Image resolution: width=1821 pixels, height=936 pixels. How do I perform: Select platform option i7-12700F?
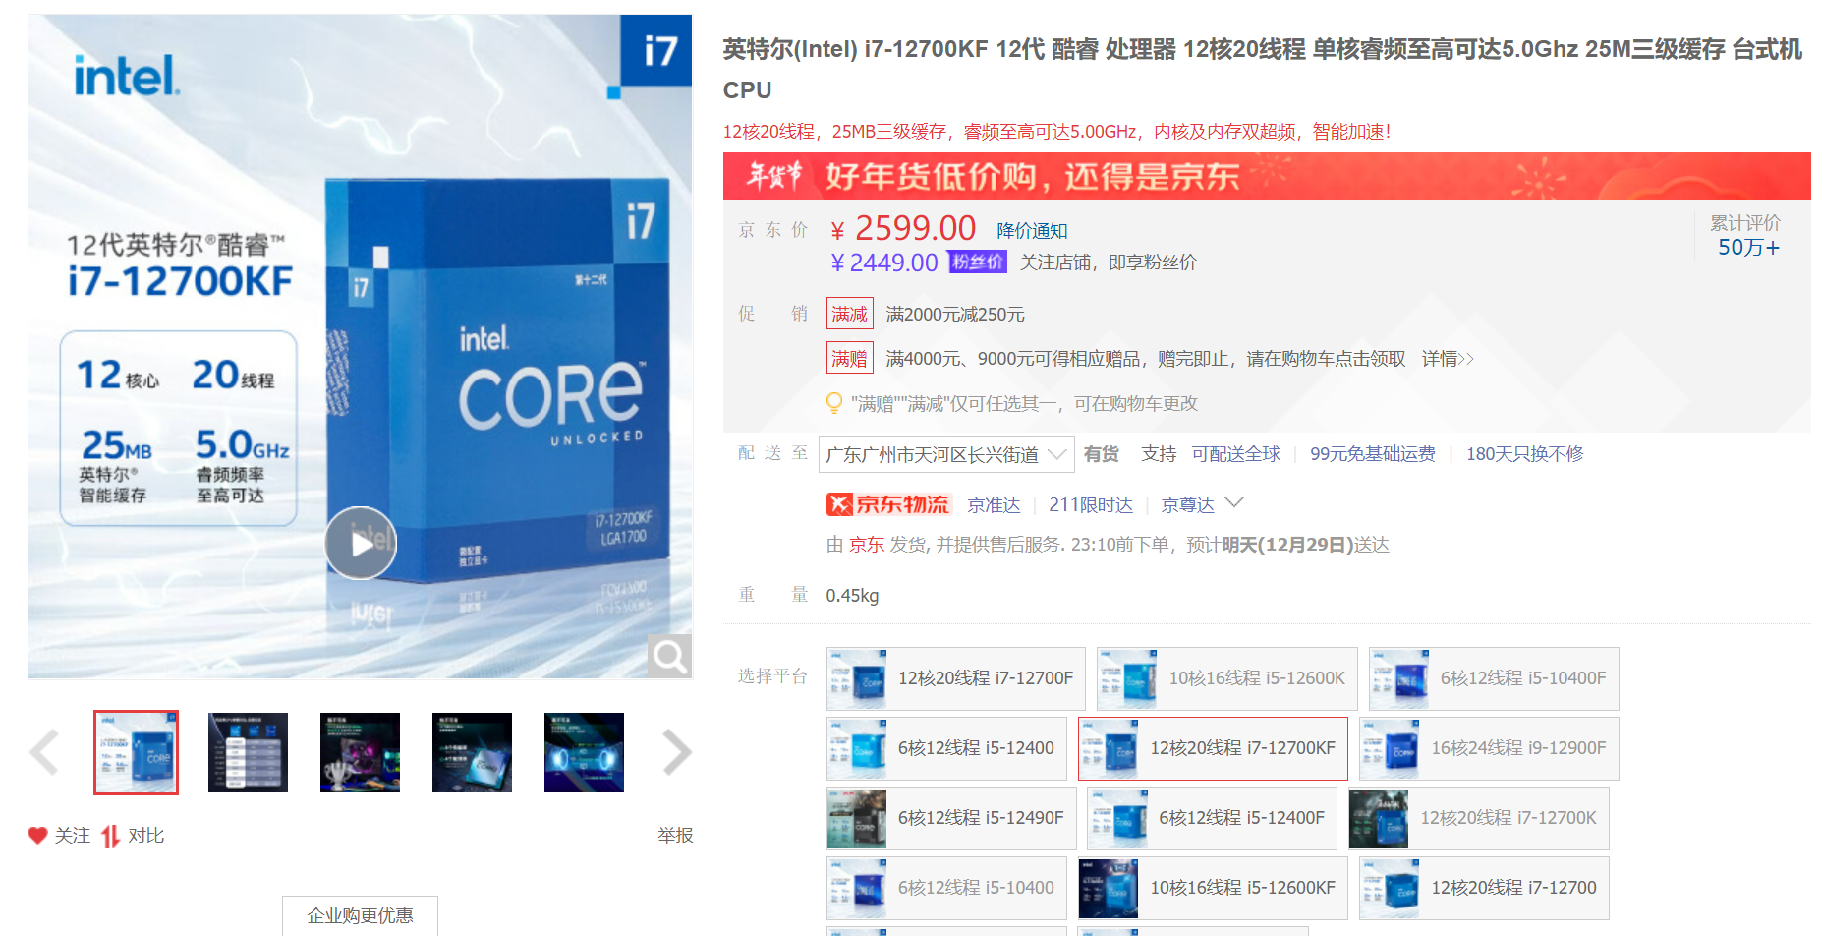(x=956, y=678)
